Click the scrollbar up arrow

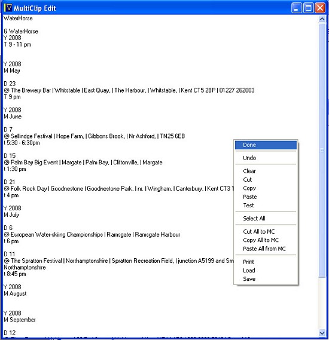click(322, 19)
